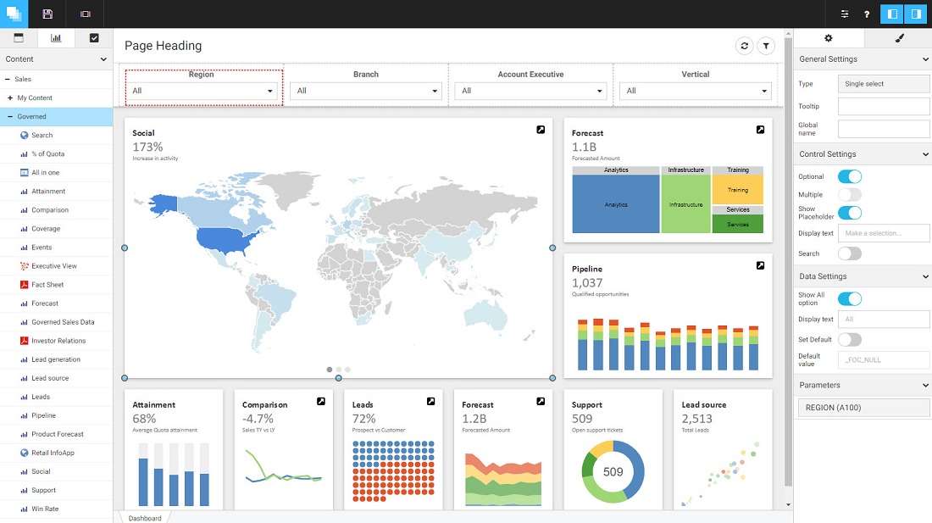
Task: Maximize the Forecast 1.1B treemap card
Action: click(760, 130)
